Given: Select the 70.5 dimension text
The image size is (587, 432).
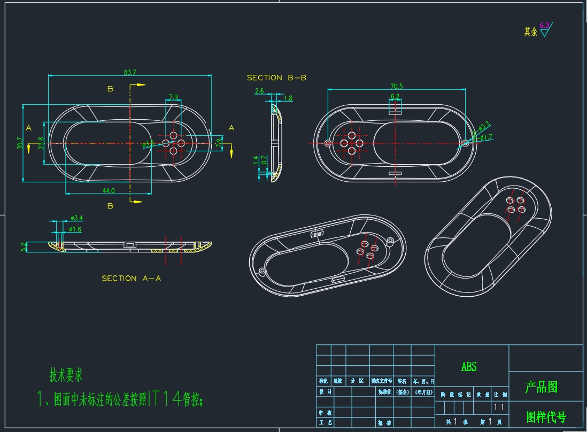Looking at the screenshot, I should tap(397, 86).
